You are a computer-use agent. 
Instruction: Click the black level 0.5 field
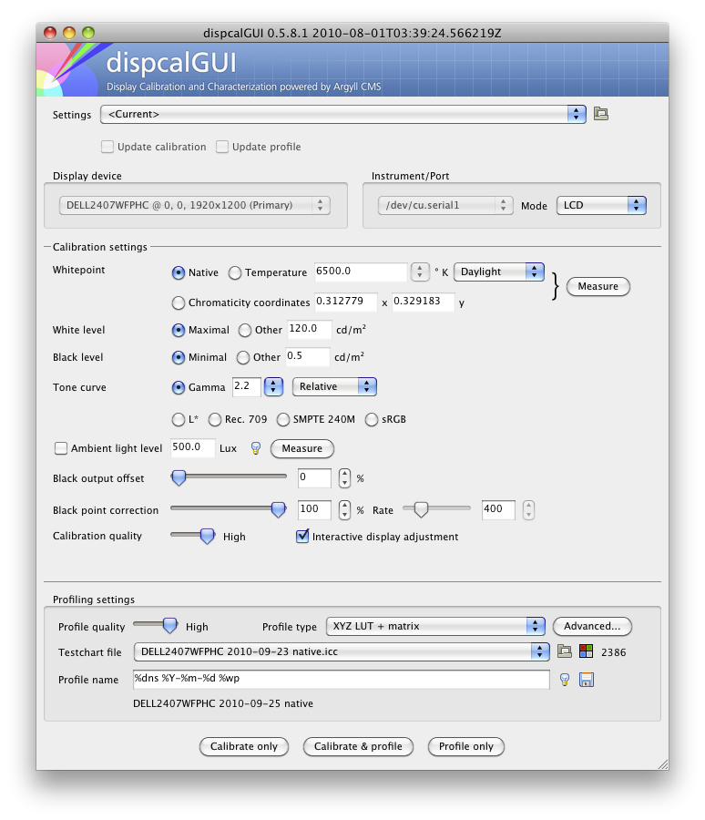308,356
